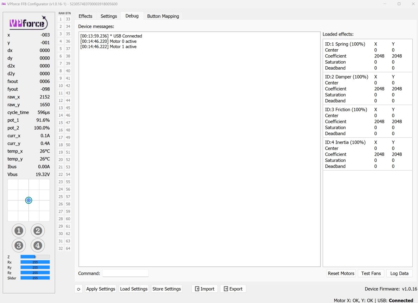The image size is (418, 303).
Task: Click the refresh icon beside Apply Settings
Action: tap(79, 289)
